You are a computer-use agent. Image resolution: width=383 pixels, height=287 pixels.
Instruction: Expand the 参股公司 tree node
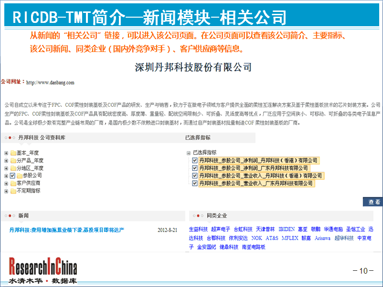[6, 176]
